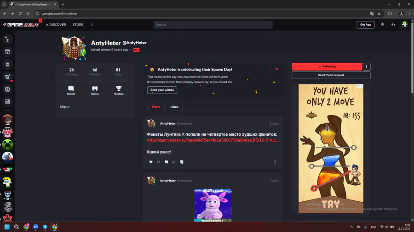This screenshot has height=232, width=414.
Task: Open the user avatar account menu
Action: 404,24
